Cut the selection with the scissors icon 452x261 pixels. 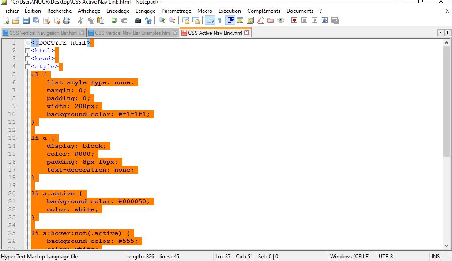80,20
